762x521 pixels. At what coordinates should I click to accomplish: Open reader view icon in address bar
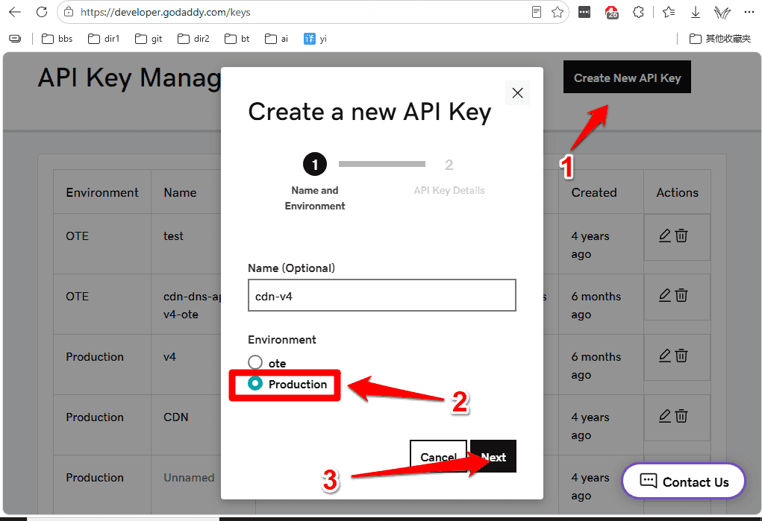click(537, 12)
